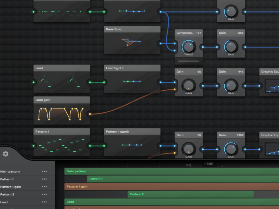Open options for Pattern 2 track
Screen dimensions: 279x209
[44, 194]
